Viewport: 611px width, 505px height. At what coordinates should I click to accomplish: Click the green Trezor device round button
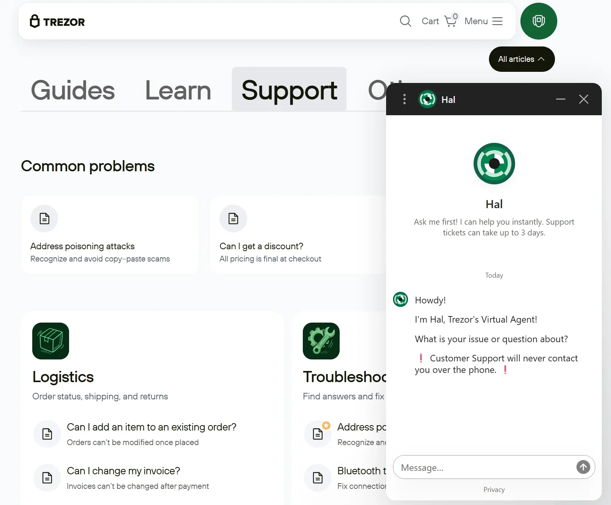tap(538, 21)
